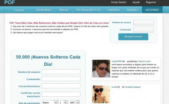Open the En Linea (601127) tab
The height and width of the screenshot is (104, 169).
click(x=88, y=10)
